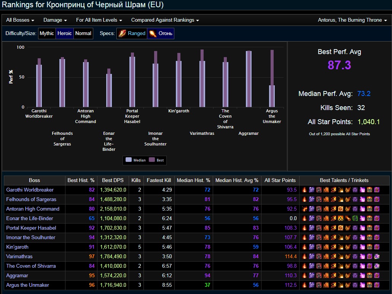Click pink crystal shard icon in Imonar the Soulhunter row
The width and height of the screenshot is (392, 294).
(362, 238)
